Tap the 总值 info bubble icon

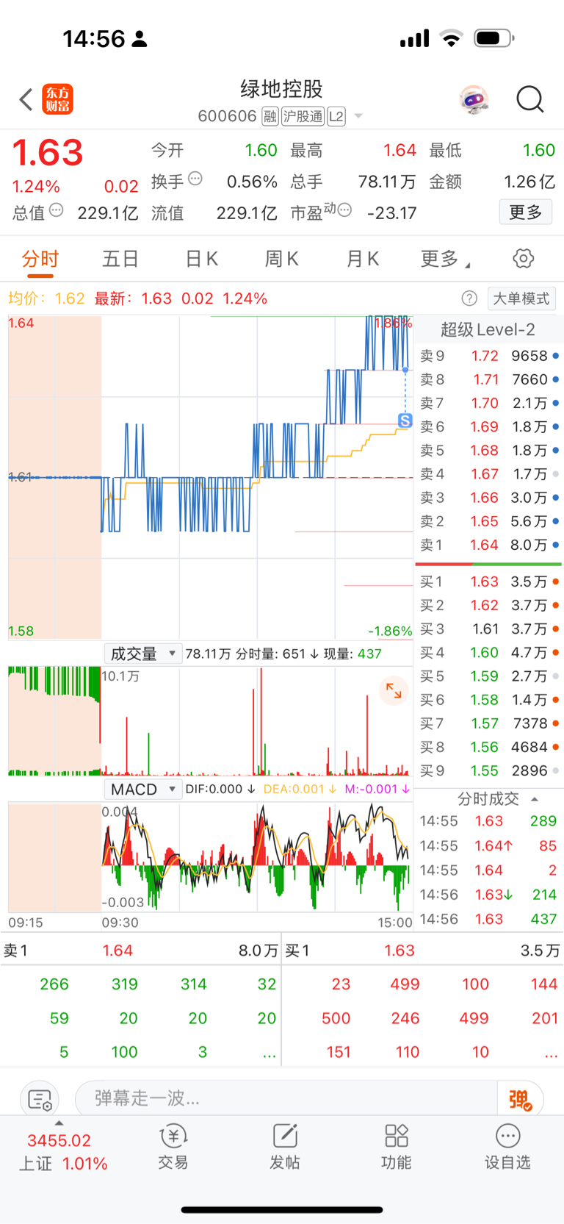[57, 210]
